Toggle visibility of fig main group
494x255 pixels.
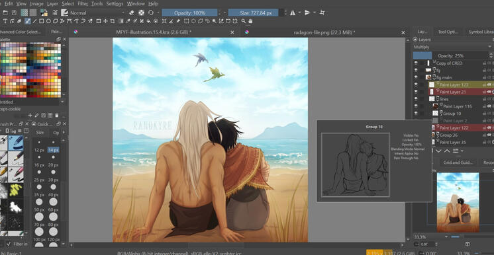[416, 77]
